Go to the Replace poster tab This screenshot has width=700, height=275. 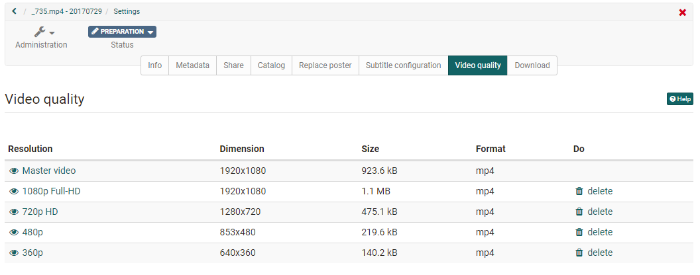325,65
